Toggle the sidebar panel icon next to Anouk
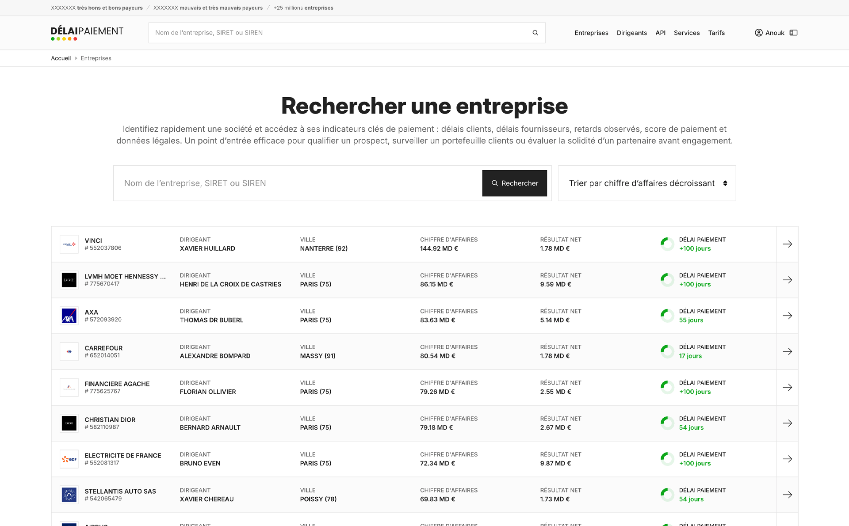Image resolution: width=849 pixels, height=526 pixels. pyautogui.click(x=793, y=33)
